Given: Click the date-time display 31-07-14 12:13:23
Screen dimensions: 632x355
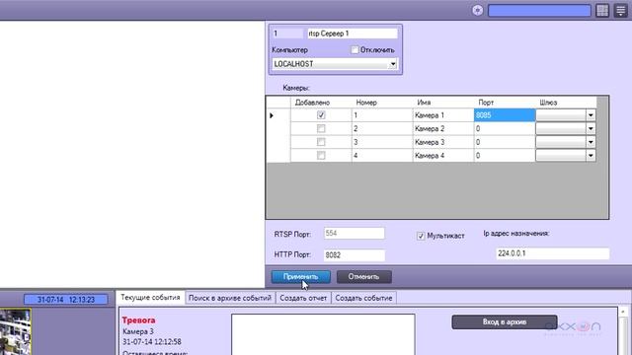Looking at the screenshot, I should tap(66, 300).
